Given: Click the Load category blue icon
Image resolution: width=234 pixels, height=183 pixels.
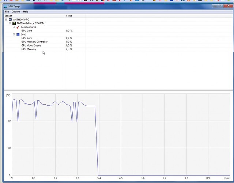Looking at the screenshot, I should pos(18,34).
